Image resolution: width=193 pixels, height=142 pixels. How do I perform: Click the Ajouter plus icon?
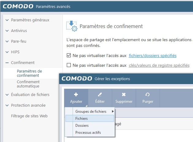pos(76,94)
